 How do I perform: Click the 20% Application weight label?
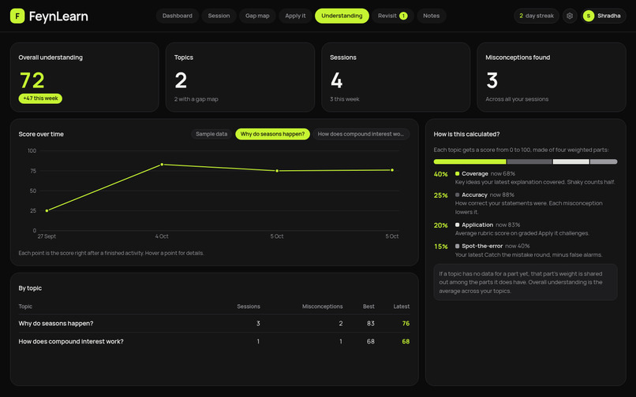(x=440, y=225)
